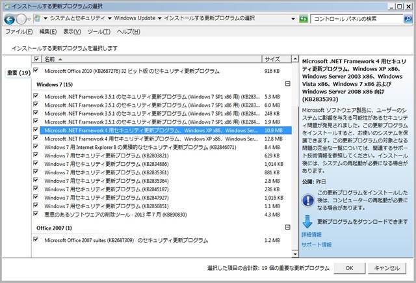The width and height of the screenshot is (416, 283).
Task: Uncheck KB2803821 Windows 7 update checkbox
Action: coord(36,155)
